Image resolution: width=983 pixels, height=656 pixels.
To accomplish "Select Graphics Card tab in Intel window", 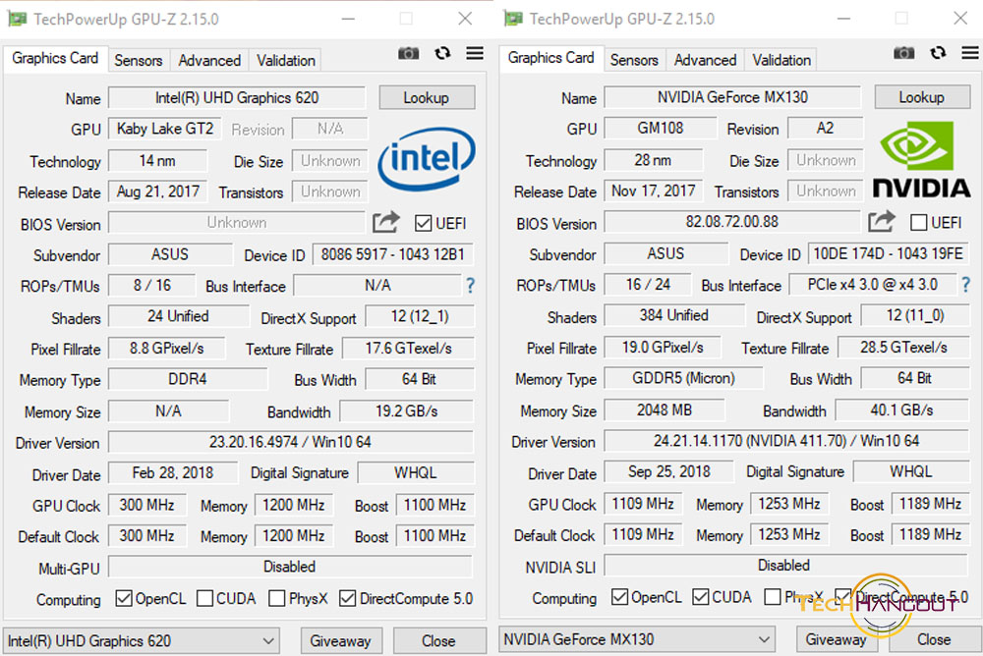I will pos(55,58).
